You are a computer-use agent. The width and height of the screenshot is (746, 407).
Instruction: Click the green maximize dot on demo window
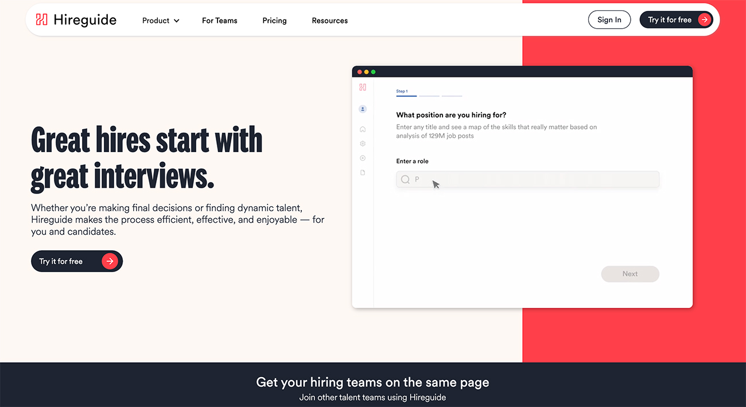[374, 72]
